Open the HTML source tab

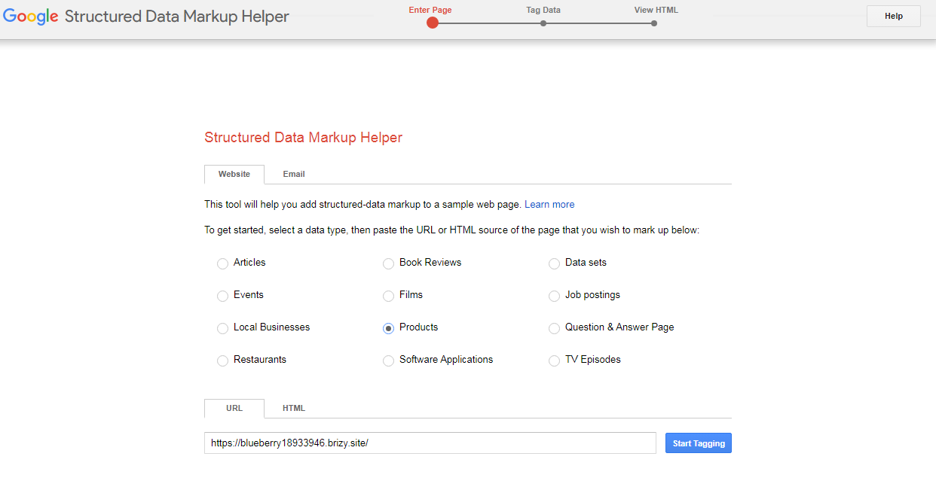(294, 408)
